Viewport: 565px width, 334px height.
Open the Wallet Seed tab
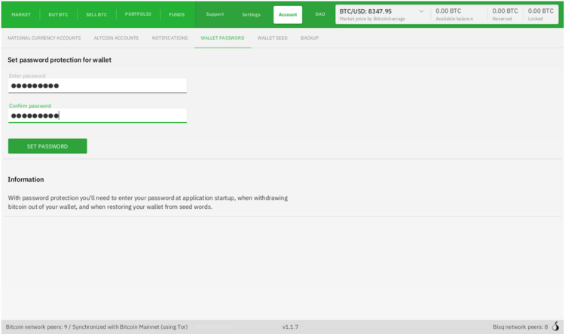272,38
